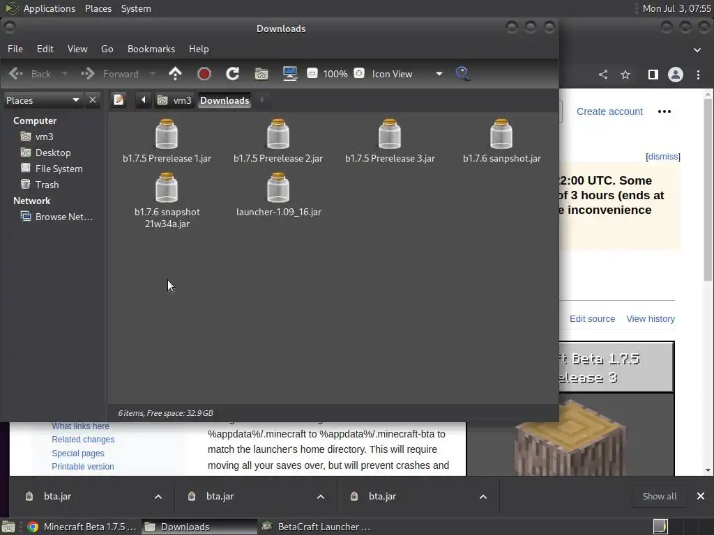Open the File menu
The image size is (714, 535).
(x=15, y=49)
